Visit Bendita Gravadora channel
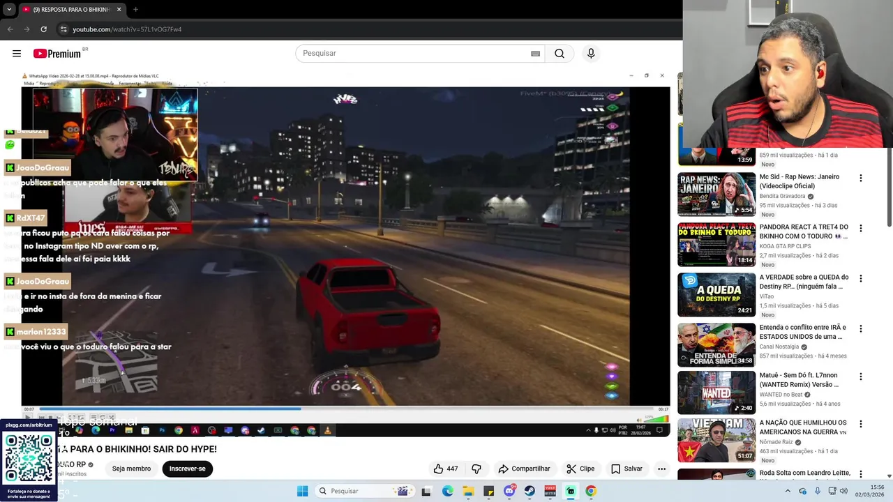 point(782,197)
